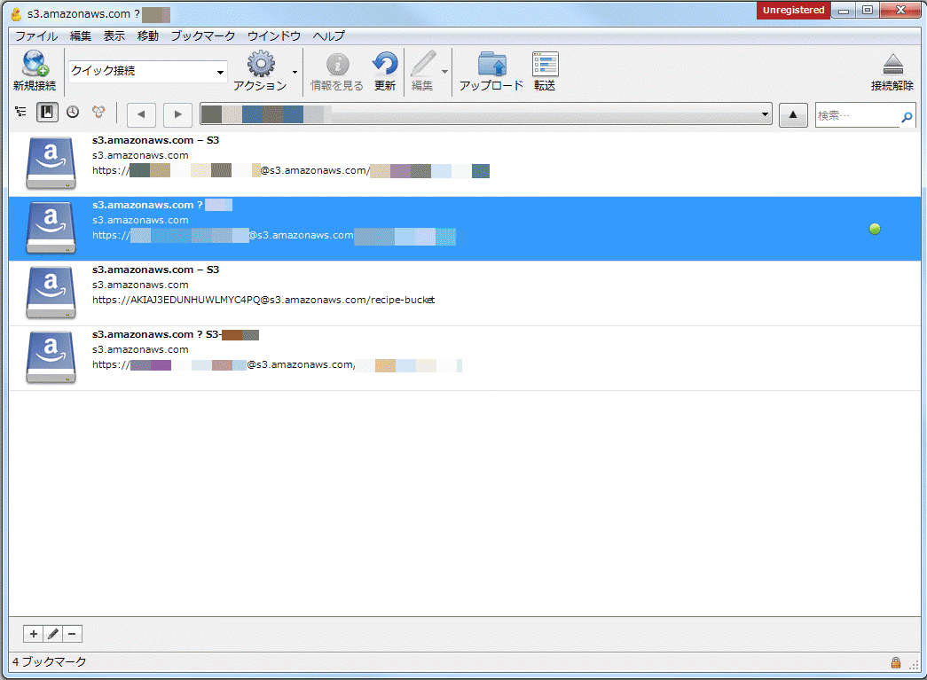Viewport: 927px width, 680px height.
Task: Edit bookmark with the bottom pencil button
Action: click(52, 634)
